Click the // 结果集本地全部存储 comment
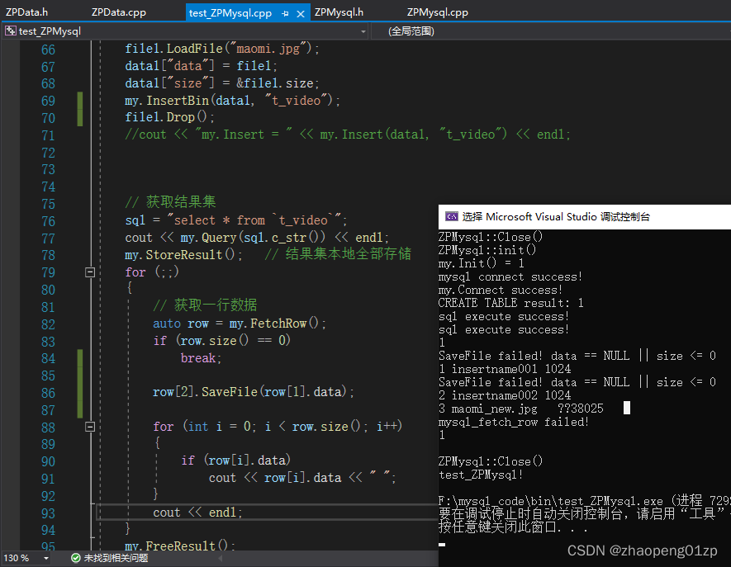This screenshot has width=731, height=567. click(338, 253)
